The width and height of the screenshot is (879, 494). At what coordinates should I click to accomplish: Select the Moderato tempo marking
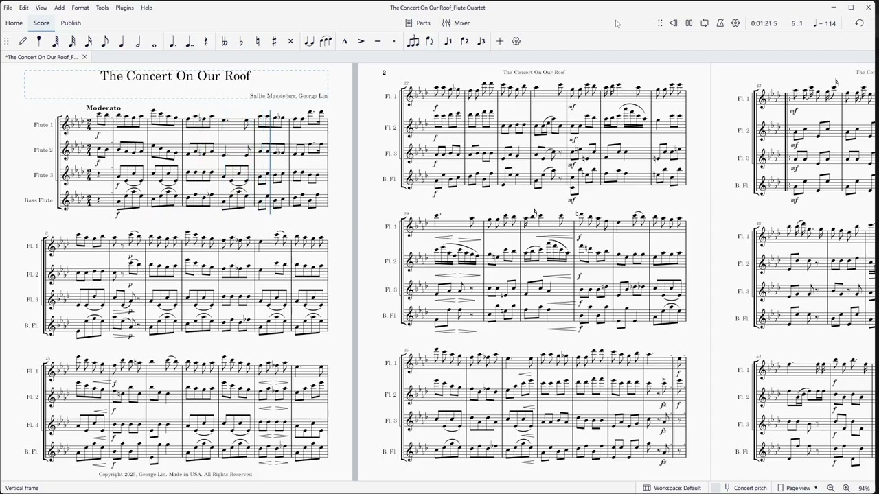[103, 108]
